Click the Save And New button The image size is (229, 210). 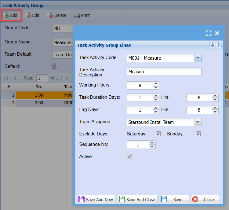click(x=96, y=200)
